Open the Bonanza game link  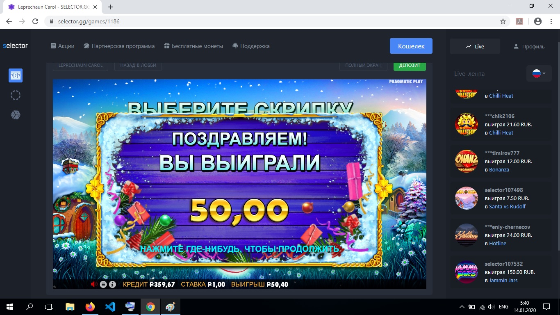pyautogui.click(x=499, y=169)
